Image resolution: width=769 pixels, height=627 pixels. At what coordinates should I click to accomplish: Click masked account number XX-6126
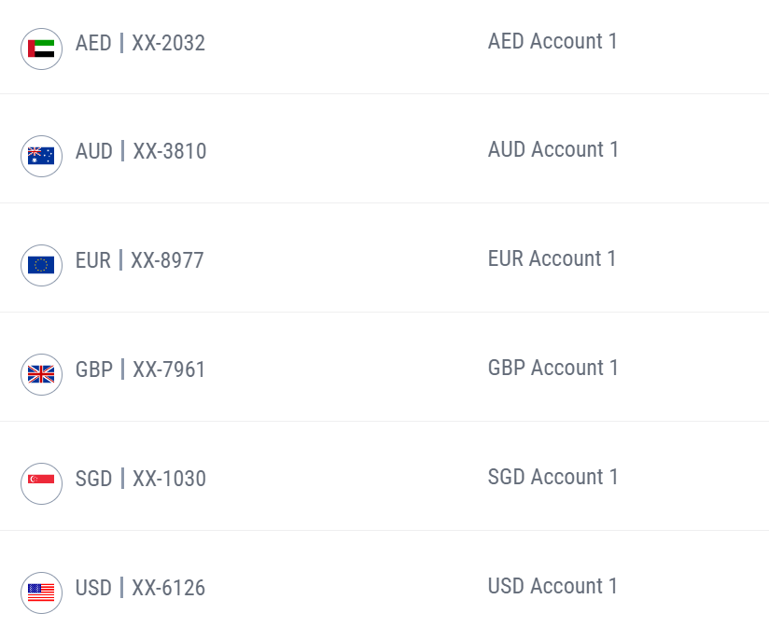coord(169,588)
